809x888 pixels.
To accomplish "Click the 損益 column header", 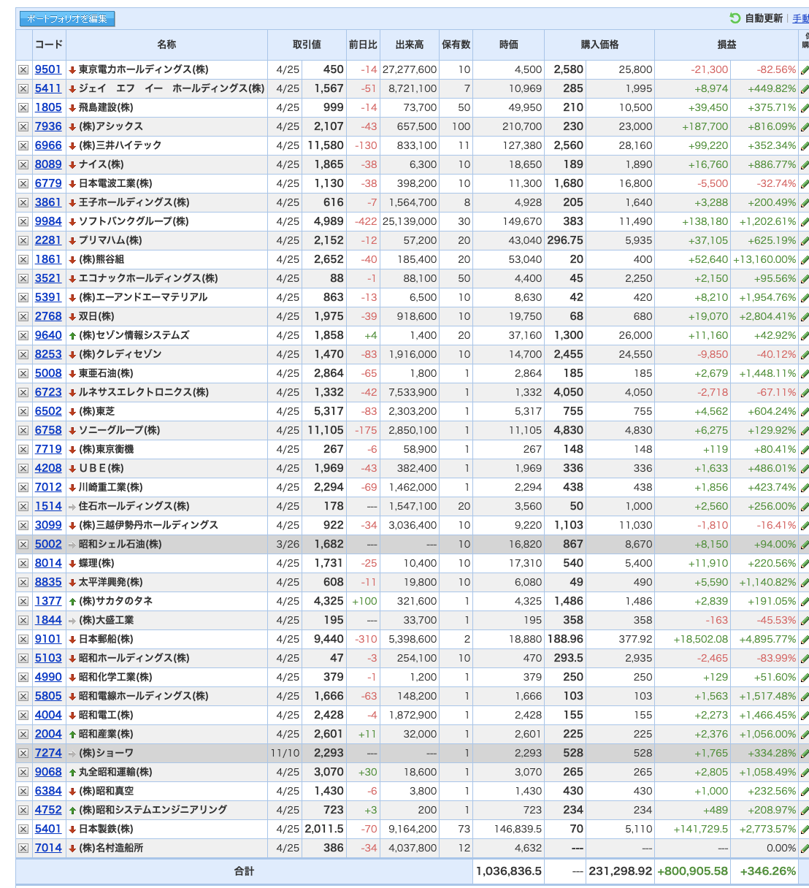I will [726, 45].
